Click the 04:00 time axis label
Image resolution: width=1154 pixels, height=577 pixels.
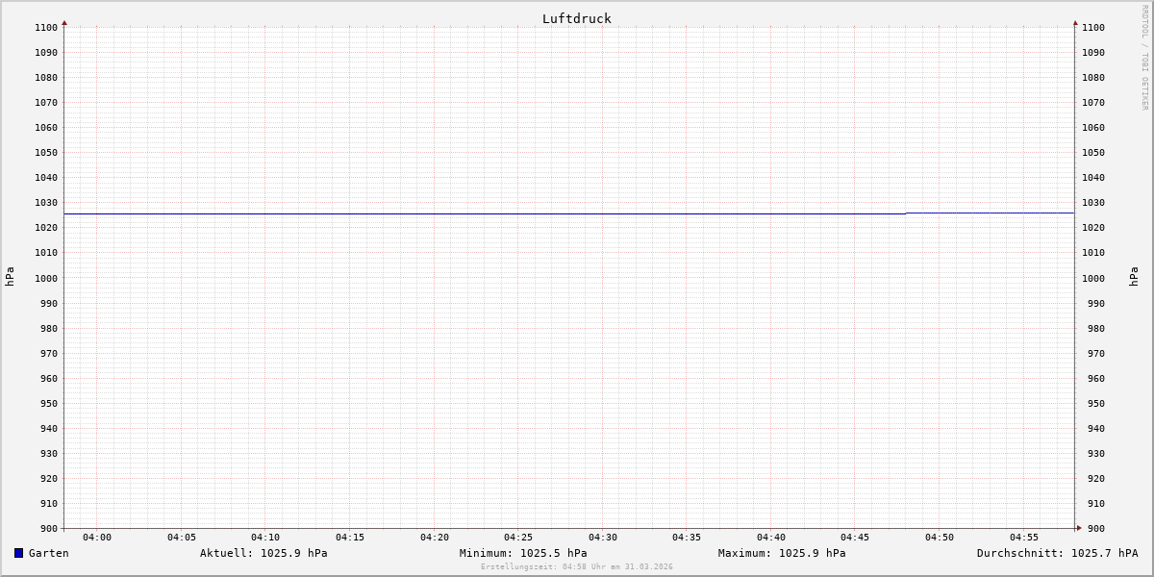[97, 538]
